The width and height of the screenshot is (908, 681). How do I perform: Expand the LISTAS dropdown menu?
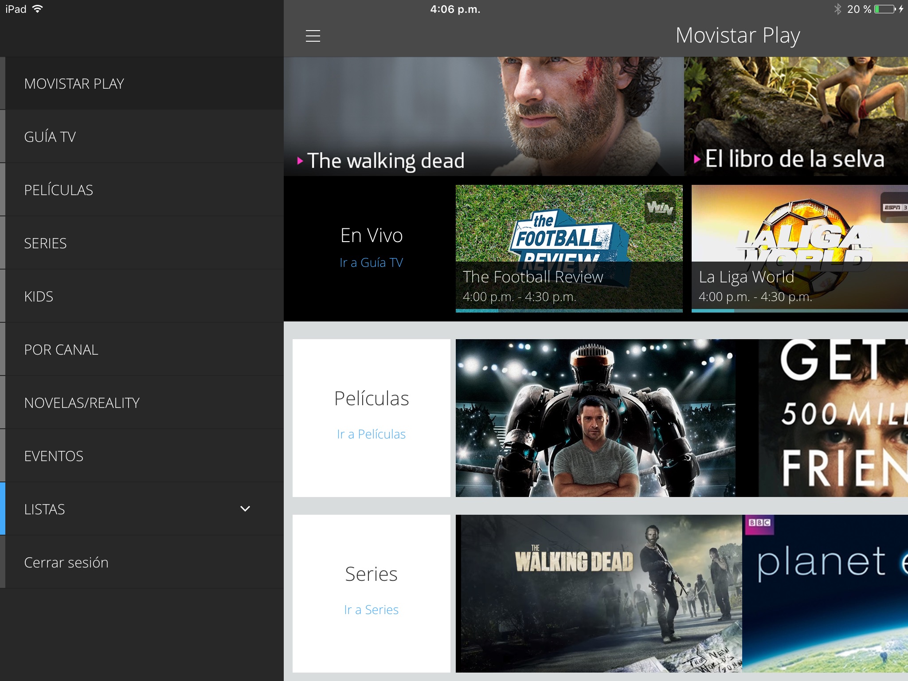(x=246, y=509)
